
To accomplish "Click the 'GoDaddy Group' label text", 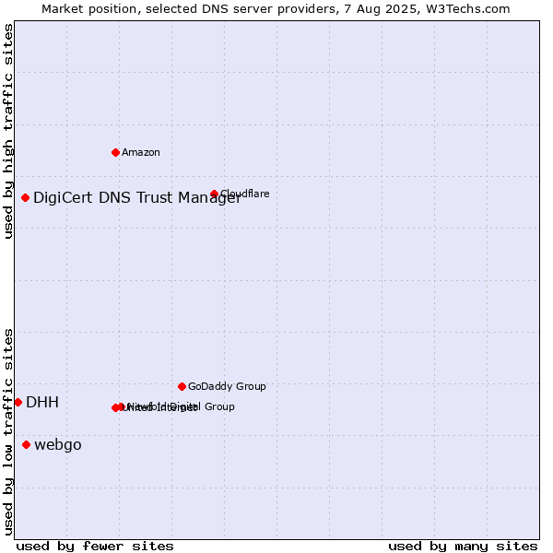I will pyautogui.click(x=227, y=386).
